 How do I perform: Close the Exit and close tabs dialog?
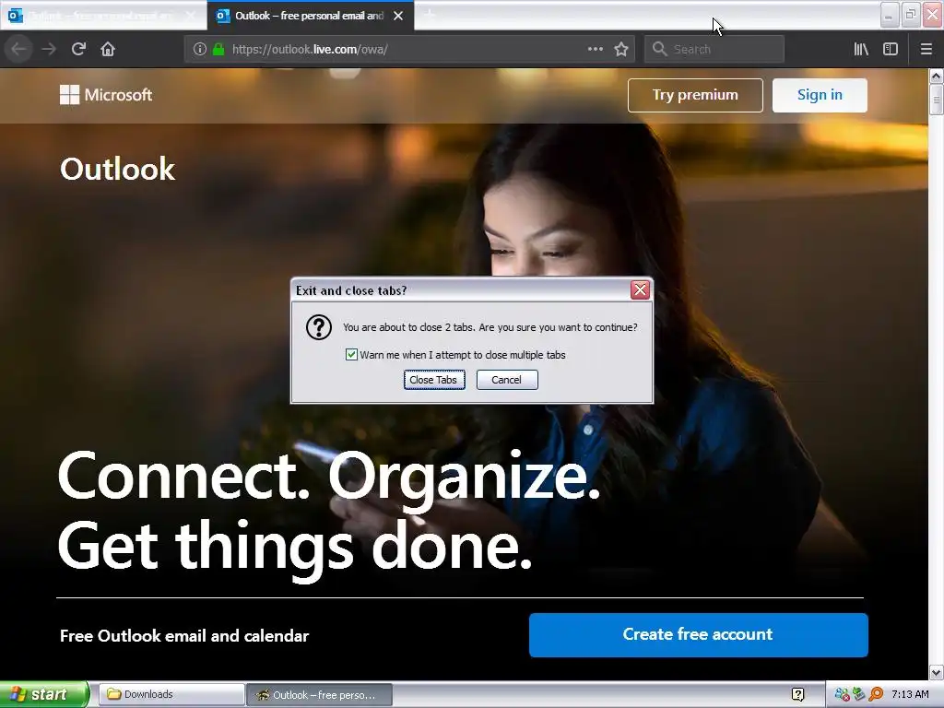(640, 290)
